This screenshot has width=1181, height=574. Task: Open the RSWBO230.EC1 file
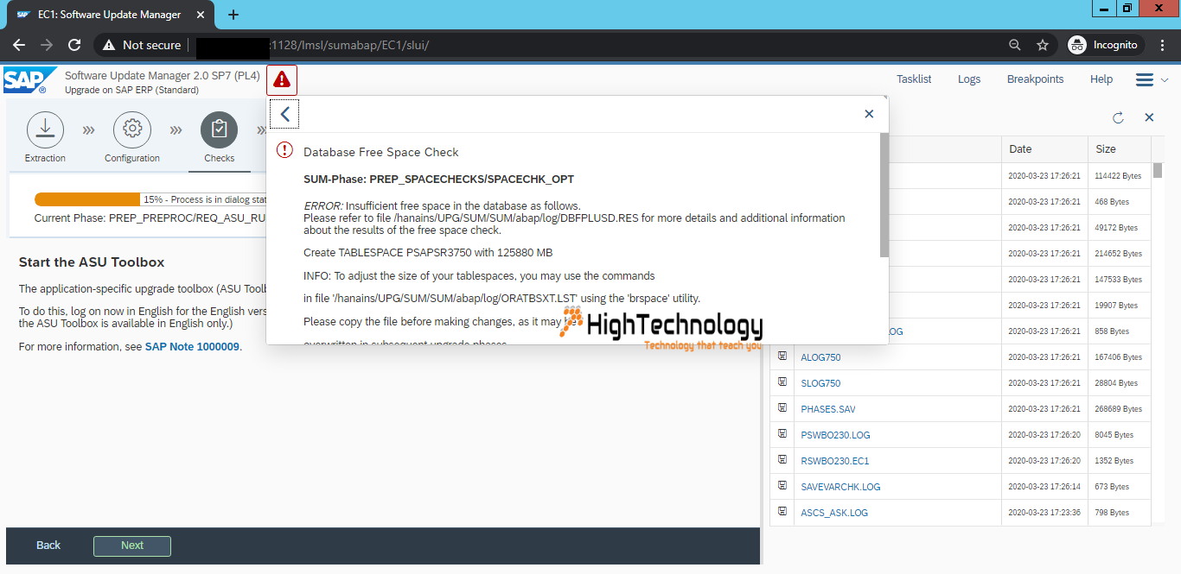click(x=835, y=461)
